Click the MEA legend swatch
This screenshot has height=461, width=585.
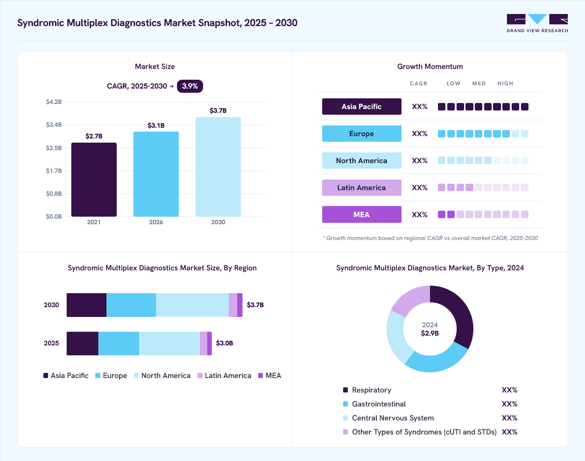tap(261, 376)
